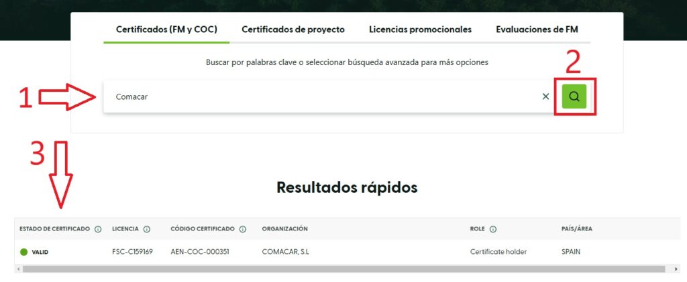Open the info icon next to Licencia
Screen dimensions: 687x282
pyautogui.click(x=147, y=229)
